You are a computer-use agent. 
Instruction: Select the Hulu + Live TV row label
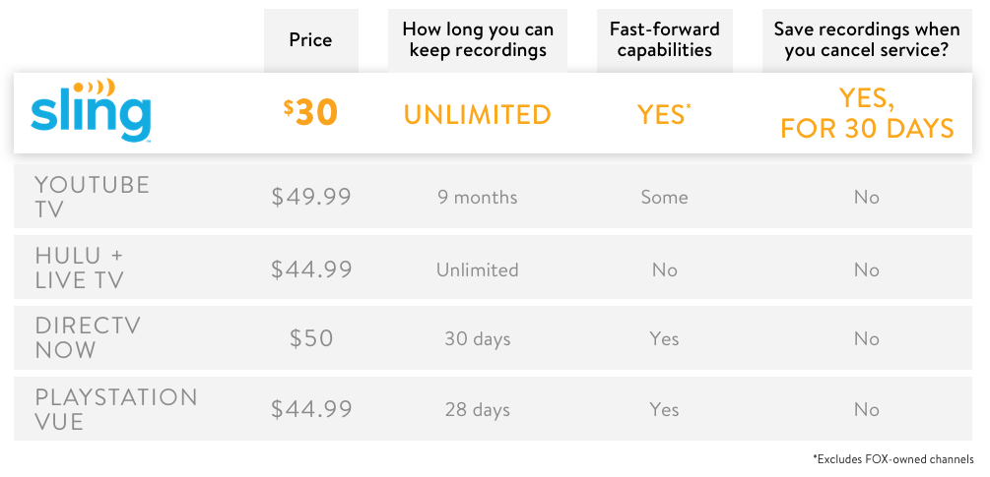coord(80,268)
